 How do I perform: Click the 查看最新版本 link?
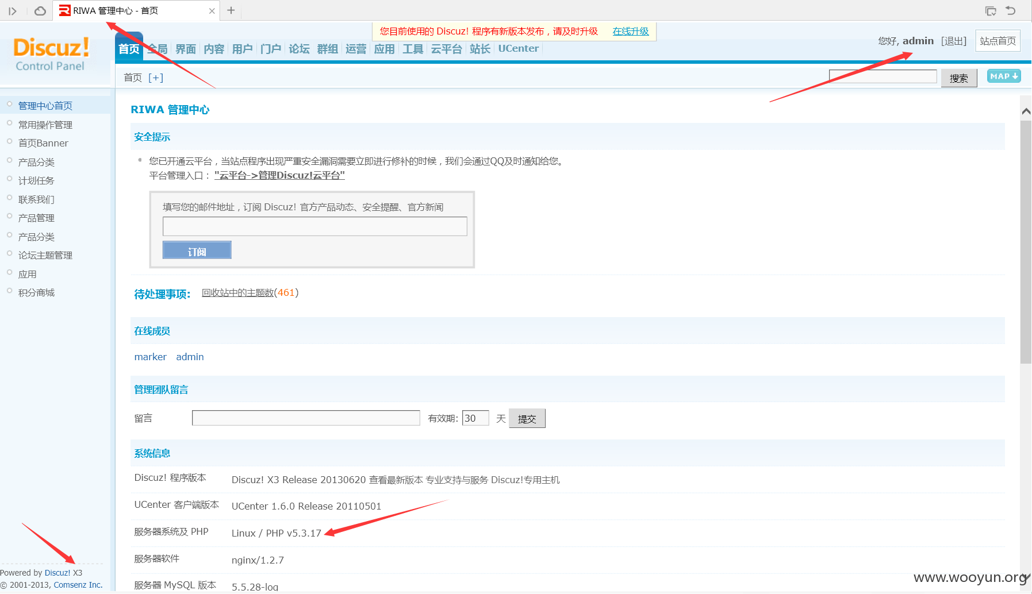coord(396,480)
